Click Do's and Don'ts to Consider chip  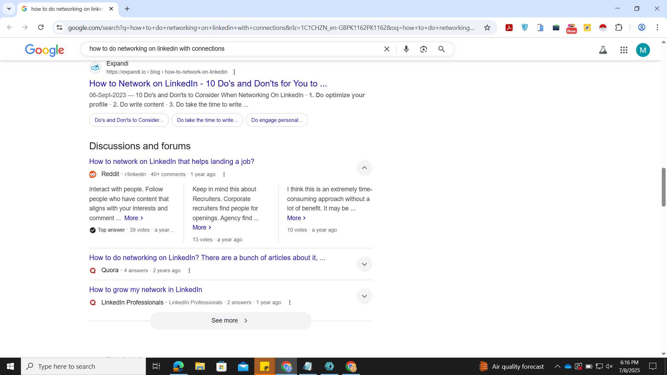pyautogui.click(x=129, y=120)
